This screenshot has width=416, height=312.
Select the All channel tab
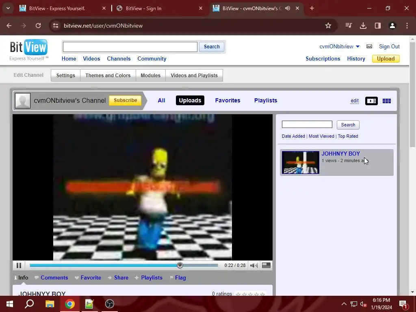[x=161, y=100]
